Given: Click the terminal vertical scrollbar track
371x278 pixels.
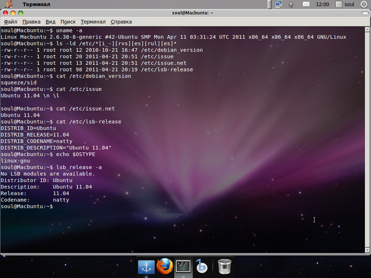Looking at the screenshot, I should (x=367, y=139).
